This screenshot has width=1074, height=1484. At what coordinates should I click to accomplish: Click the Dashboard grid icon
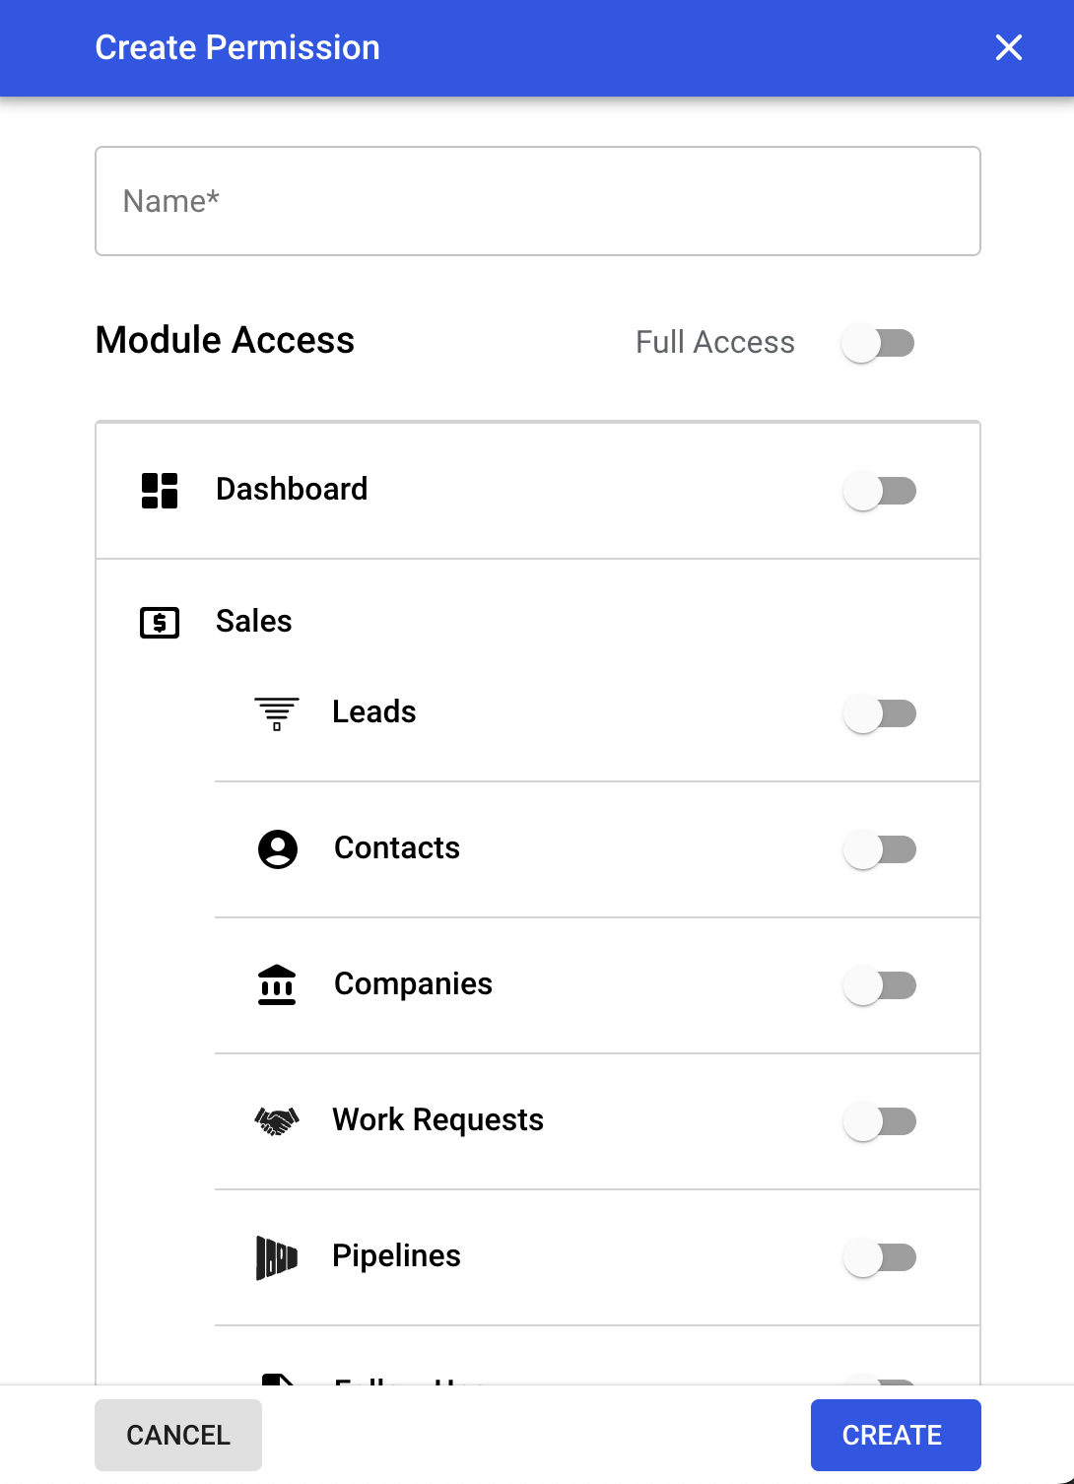tap(160, 490)
